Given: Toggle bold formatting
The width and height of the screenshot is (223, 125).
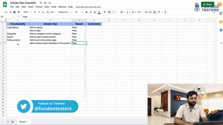Looking at the screenshot, I should [86, 12].
